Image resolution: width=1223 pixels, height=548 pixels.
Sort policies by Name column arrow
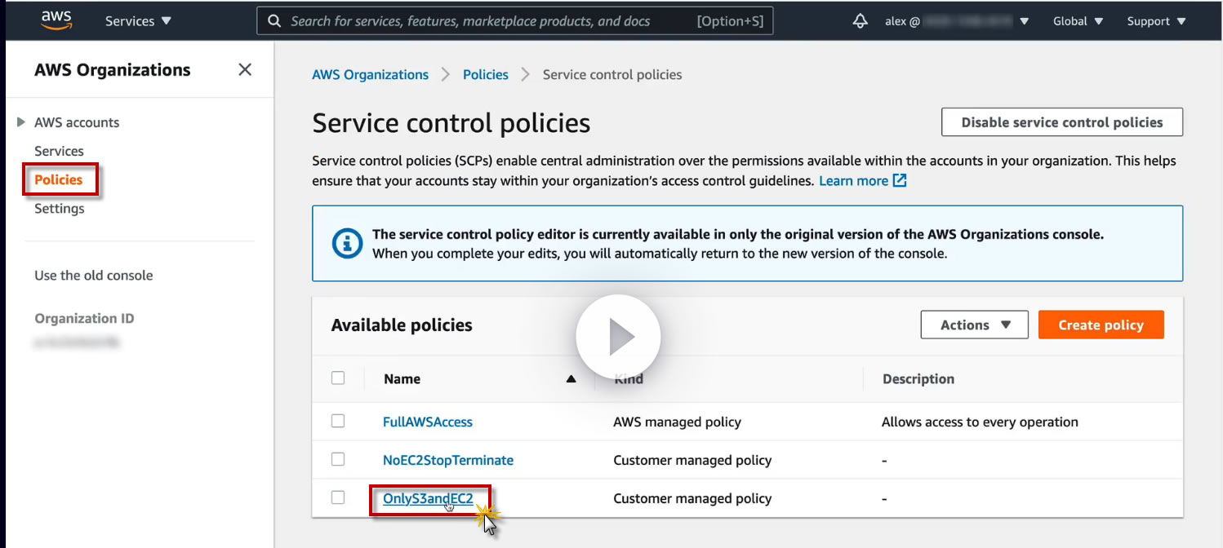571,379
